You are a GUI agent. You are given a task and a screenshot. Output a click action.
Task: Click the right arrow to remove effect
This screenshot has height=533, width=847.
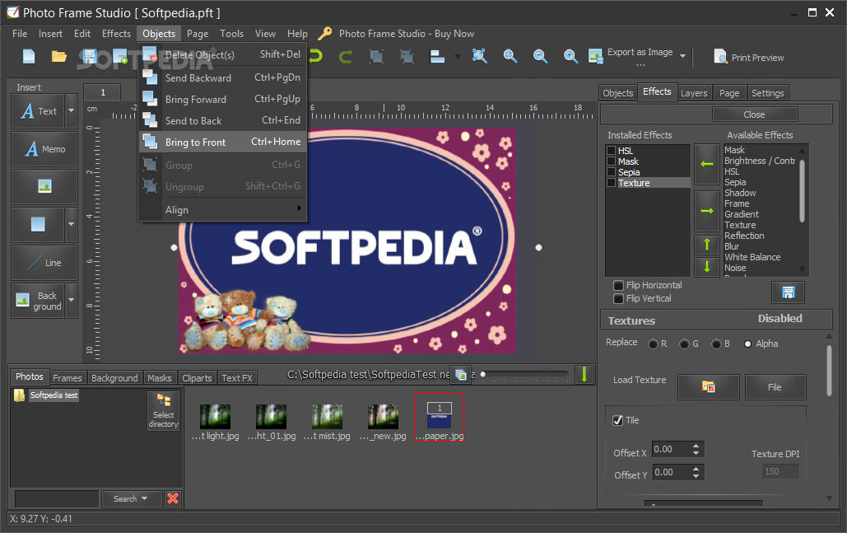pos(706,211)
